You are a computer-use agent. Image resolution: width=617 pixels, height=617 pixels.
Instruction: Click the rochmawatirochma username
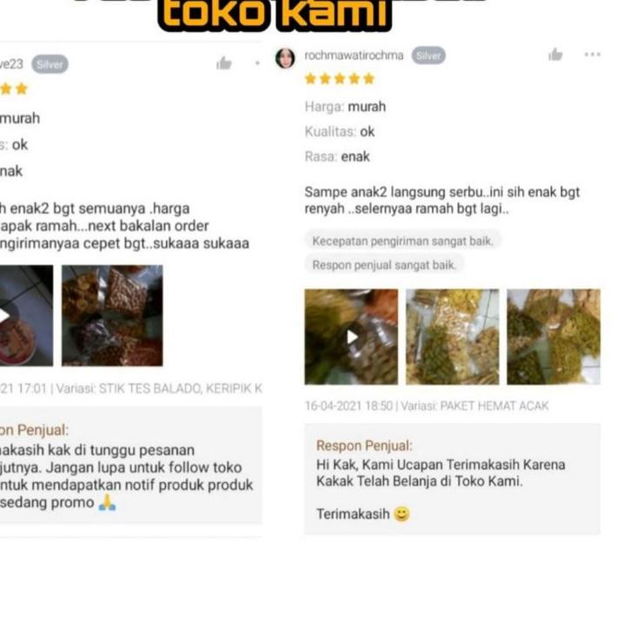click(x=354, y=56)
